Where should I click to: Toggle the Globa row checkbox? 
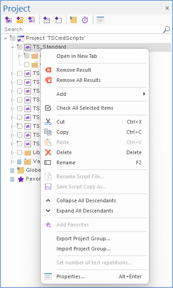click(12, 171)
